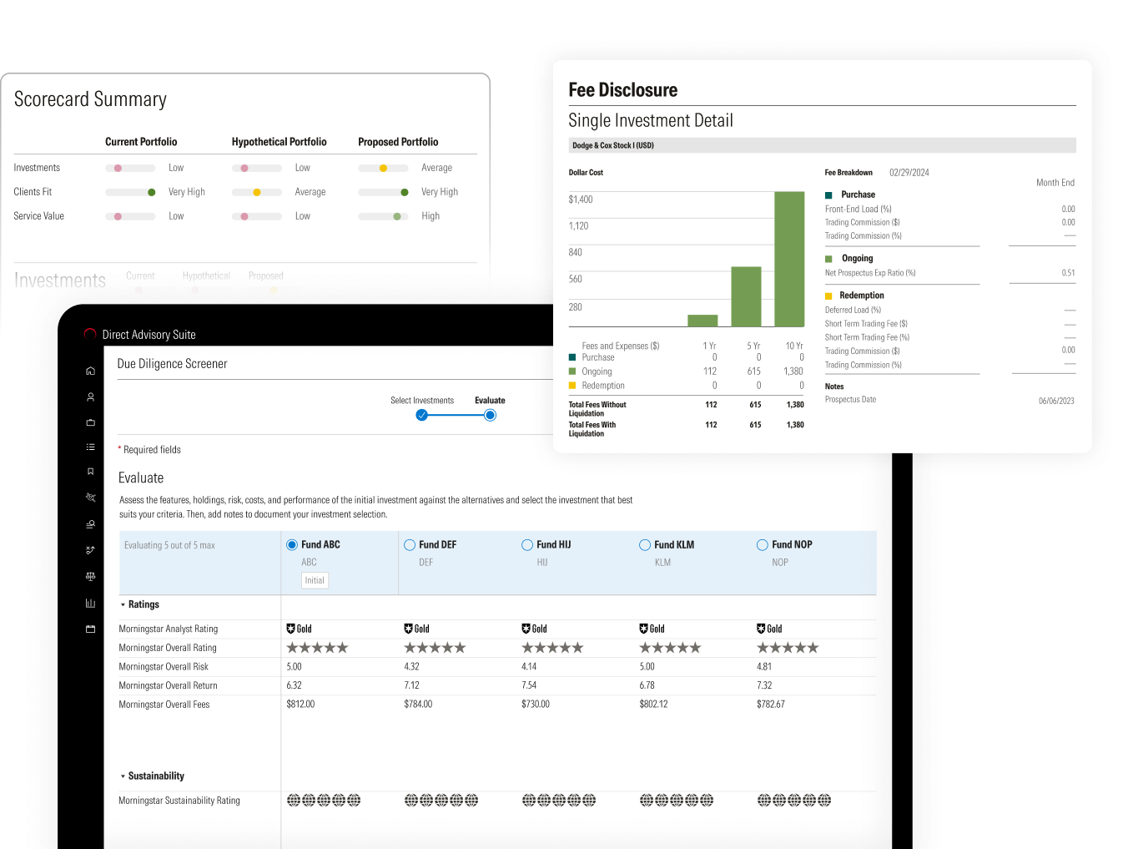Click the star rating for Fund ABC
The width and height of the screenshot is (1138, 849).
coord(317,648)
